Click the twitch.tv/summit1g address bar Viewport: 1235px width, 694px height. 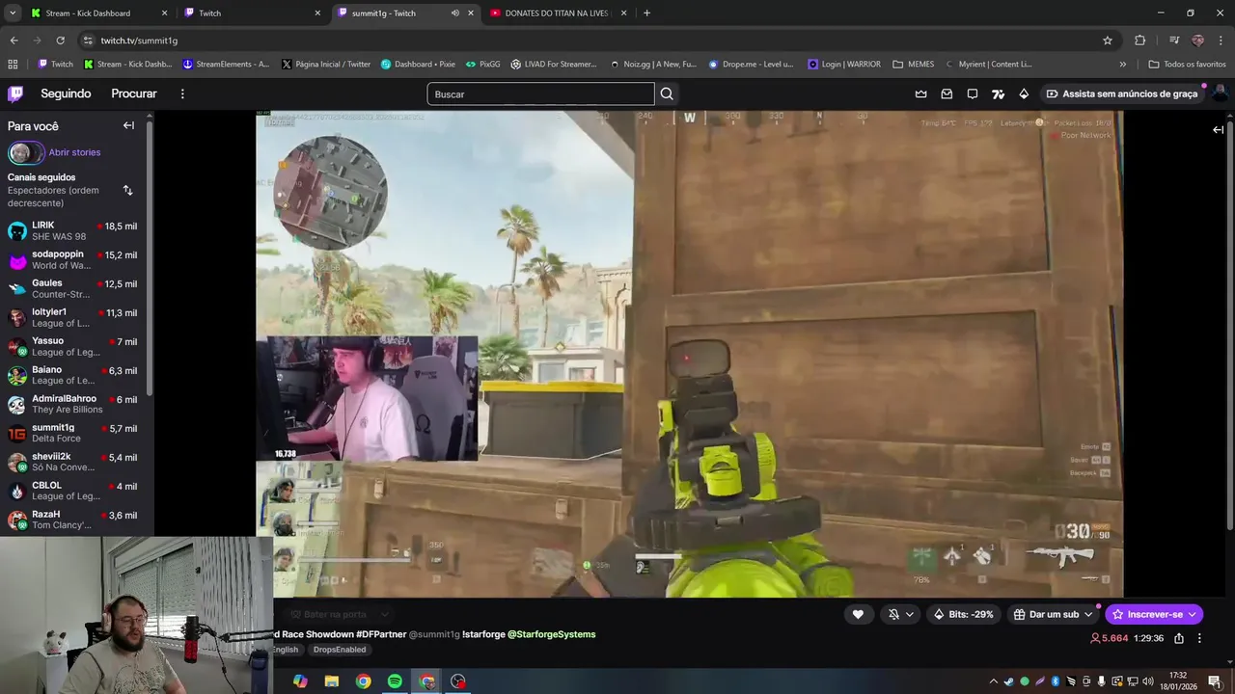[598, 40]
